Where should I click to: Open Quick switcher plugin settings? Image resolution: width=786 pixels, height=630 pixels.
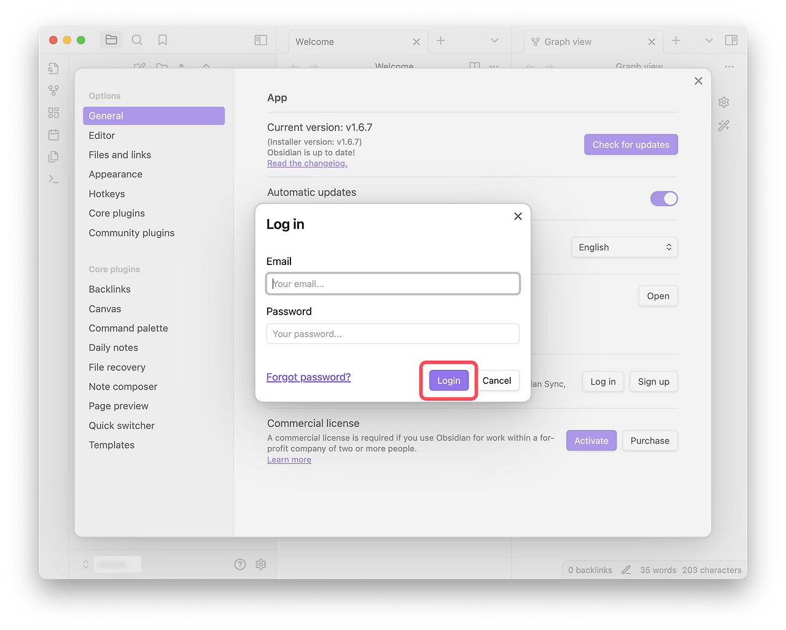tap(154, 426)
